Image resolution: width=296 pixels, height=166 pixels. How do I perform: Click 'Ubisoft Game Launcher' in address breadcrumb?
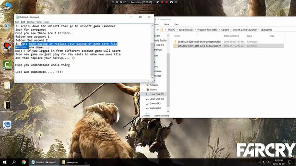tap(245, 30)
